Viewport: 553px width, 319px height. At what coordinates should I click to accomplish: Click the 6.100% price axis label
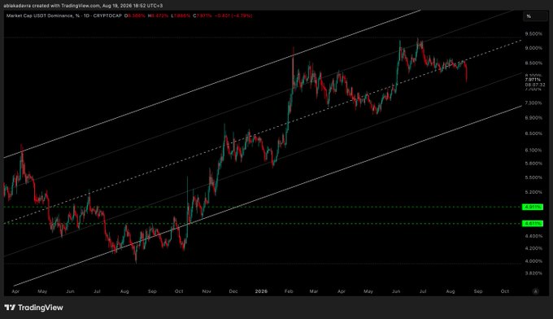pos(533,150)
